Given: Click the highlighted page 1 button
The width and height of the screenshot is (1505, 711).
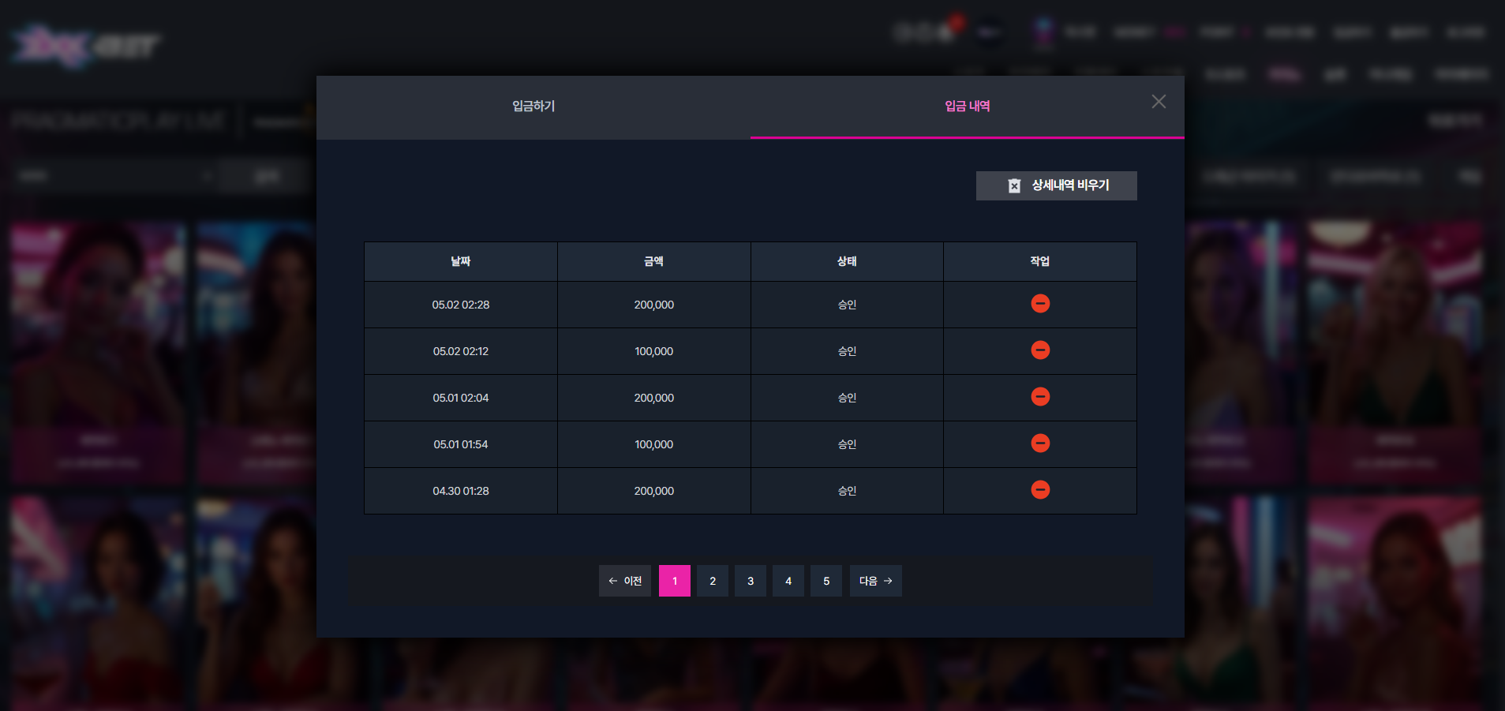Looking at the screenshot, I should [x=675, y=581].
